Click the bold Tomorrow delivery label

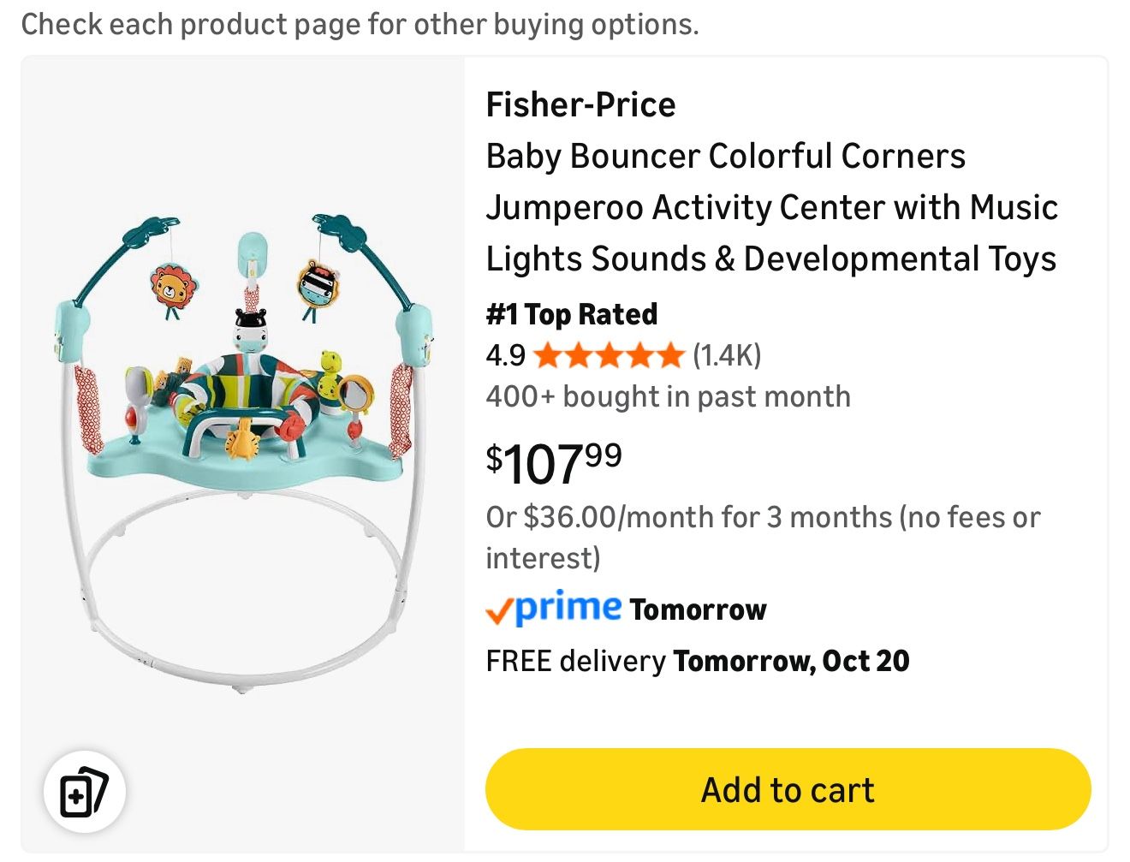(698, 609)
